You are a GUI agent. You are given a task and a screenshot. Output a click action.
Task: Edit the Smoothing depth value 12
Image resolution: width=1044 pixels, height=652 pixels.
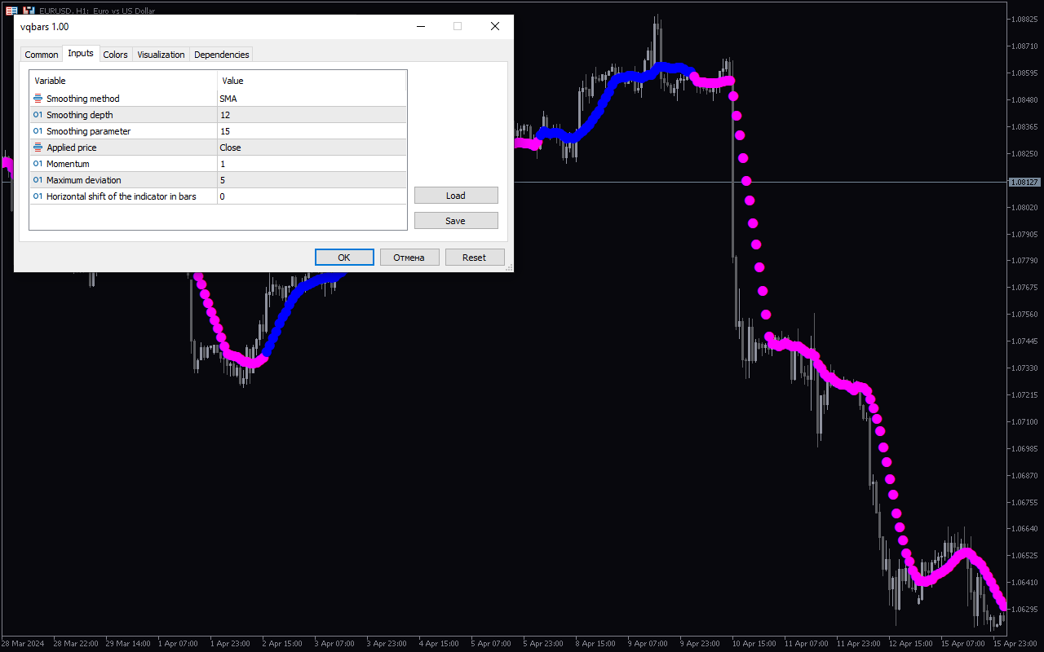tap(312, 115)
